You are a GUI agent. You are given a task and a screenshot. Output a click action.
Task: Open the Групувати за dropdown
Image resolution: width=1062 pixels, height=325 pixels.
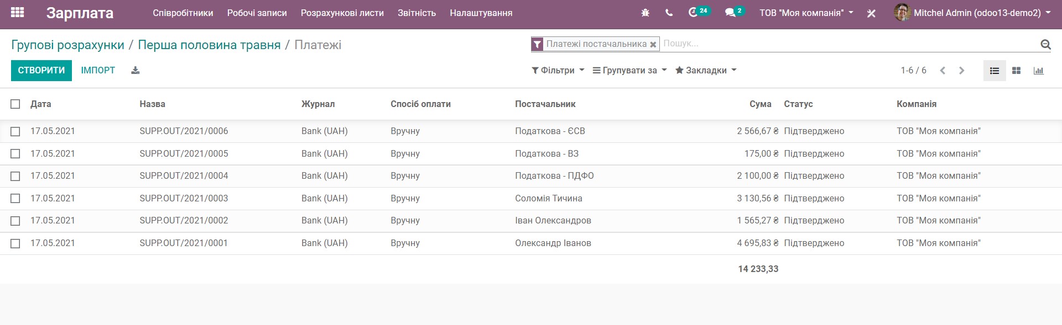pos(629,71)
